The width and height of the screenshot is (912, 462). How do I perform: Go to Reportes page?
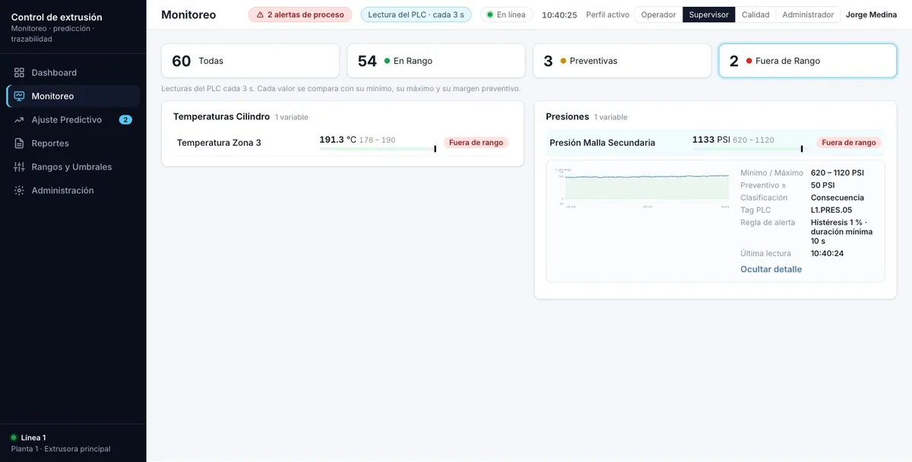73,144
